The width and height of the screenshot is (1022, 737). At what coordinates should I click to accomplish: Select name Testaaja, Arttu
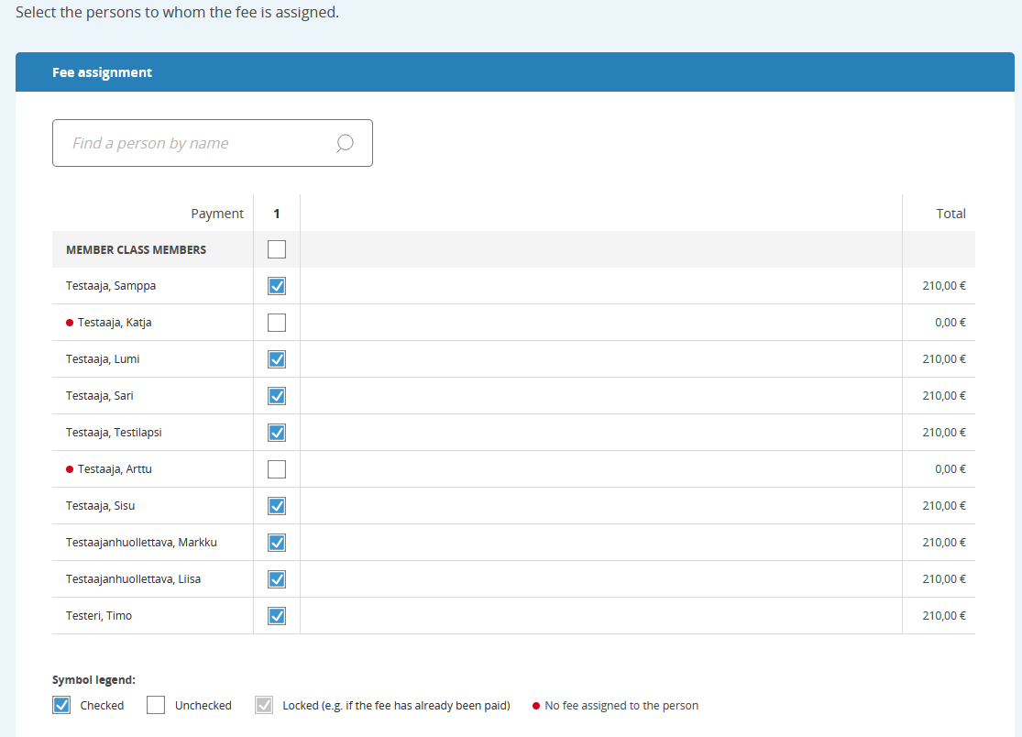pos(115,468)
